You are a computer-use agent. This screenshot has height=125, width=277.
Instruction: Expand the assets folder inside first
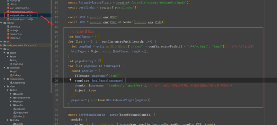11,94
